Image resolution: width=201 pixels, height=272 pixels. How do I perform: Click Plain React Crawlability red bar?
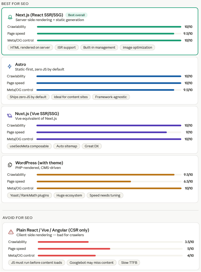pos(63,242)
